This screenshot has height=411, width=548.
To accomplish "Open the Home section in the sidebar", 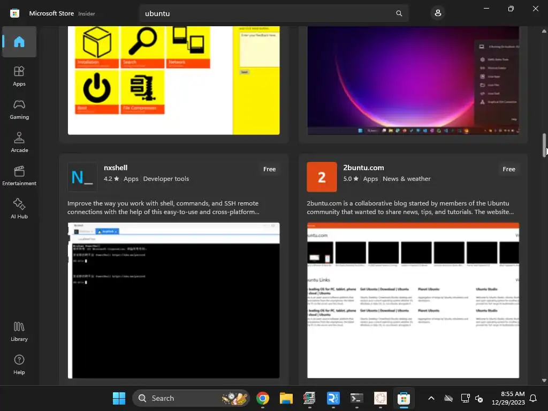I will tap(19, 42).
